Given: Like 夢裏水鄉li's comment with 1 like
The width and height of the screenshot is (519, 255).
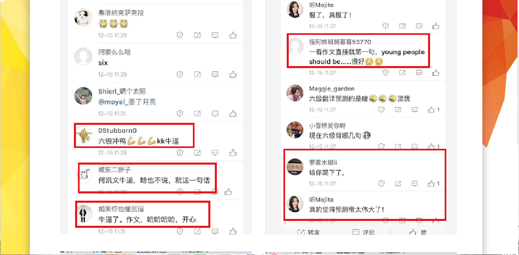Looking at the screenshot, I should point(433,184).
